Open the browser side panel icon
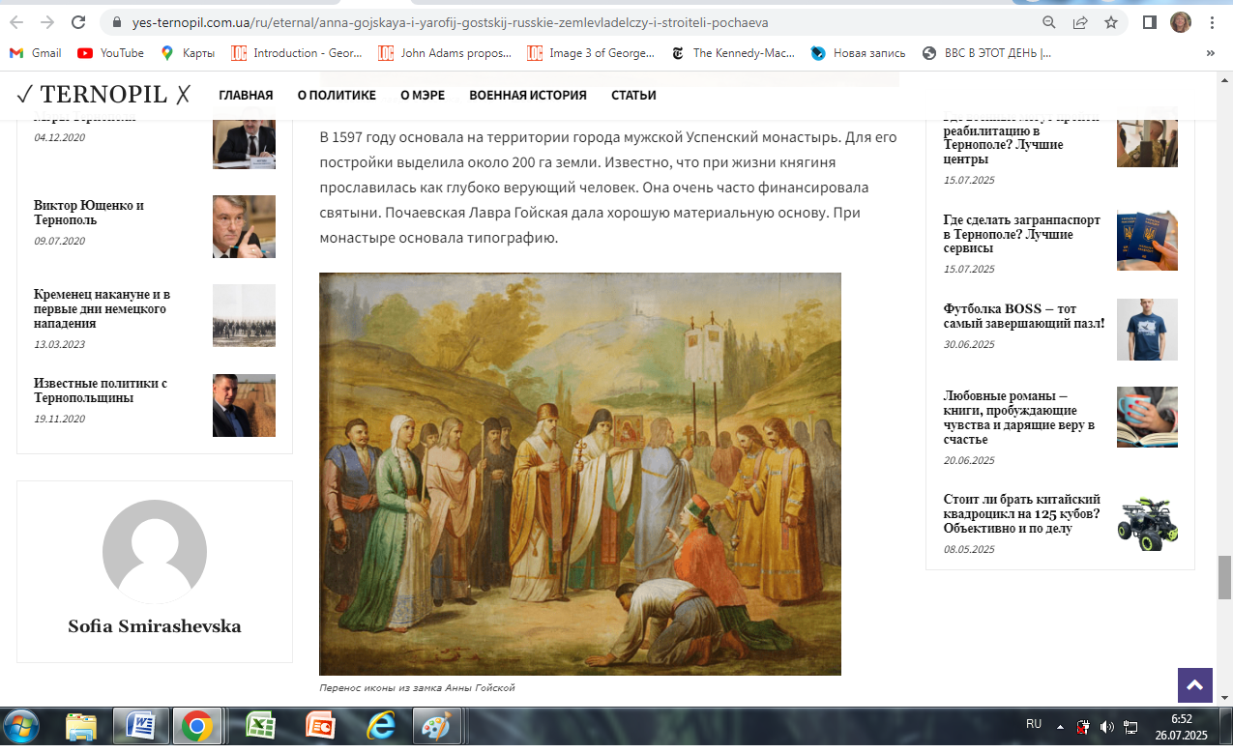This screenshot has height=753, width=1233. pyautogui.click(x=1150, y=22)
